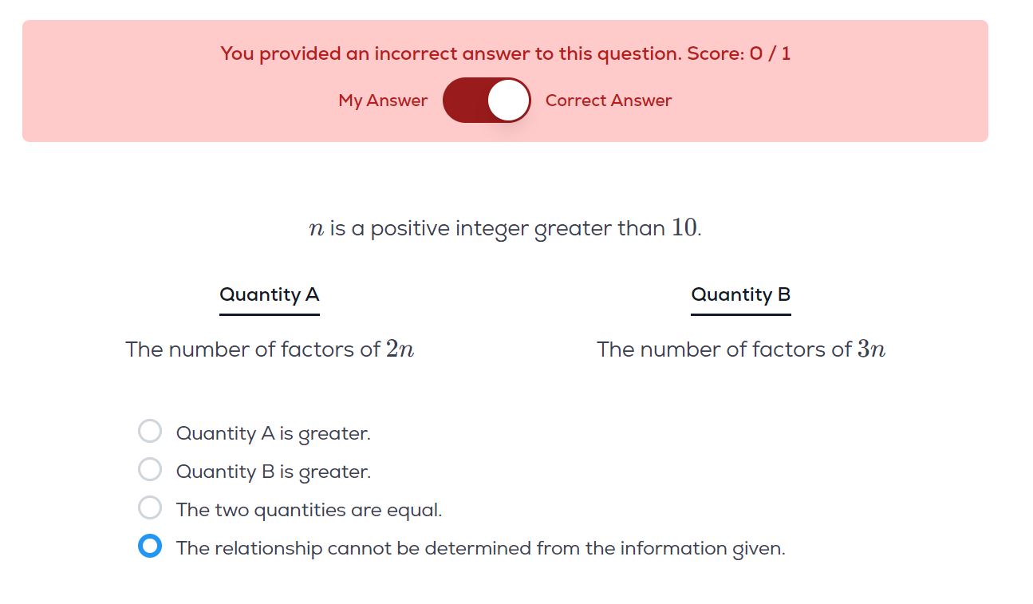Screen dimensions: 1033x604
Task: Click the "Correct Answer" label
Action: coord(608,101)
